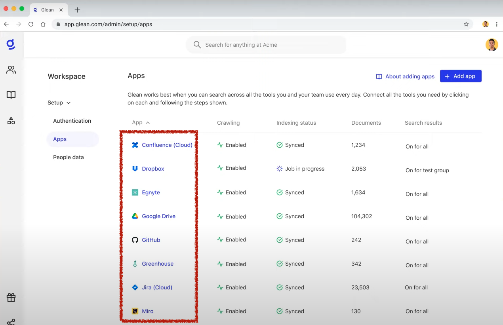Click the Miro app icon

pyautogui.click(x=135, y=311)
